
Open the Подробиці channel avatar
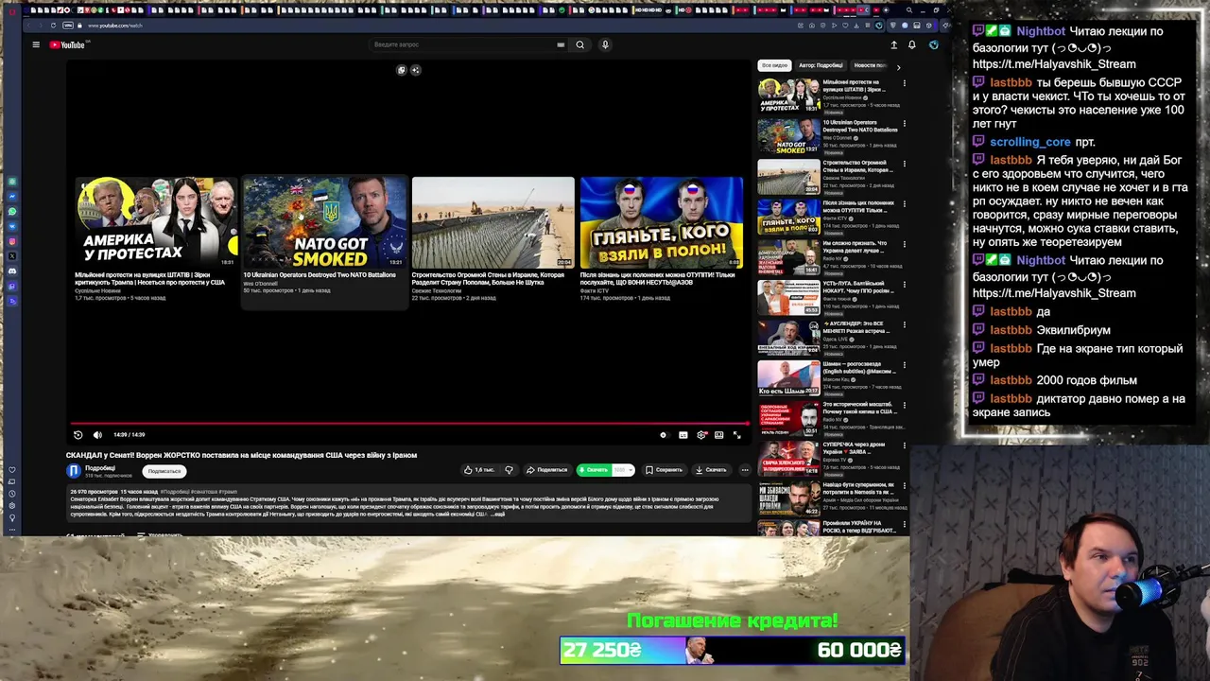coord(74,471)
